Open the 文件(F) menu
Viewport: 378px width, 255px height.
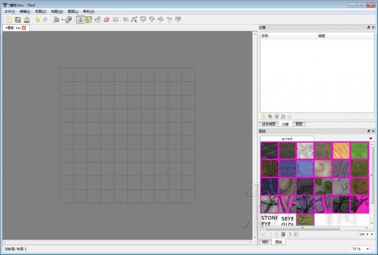10,11
